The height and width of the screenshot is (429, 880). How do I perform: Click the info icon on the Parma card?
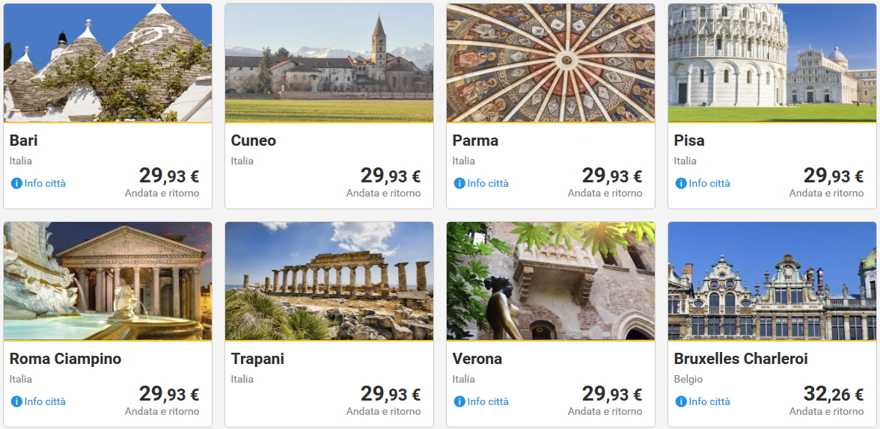459,183
